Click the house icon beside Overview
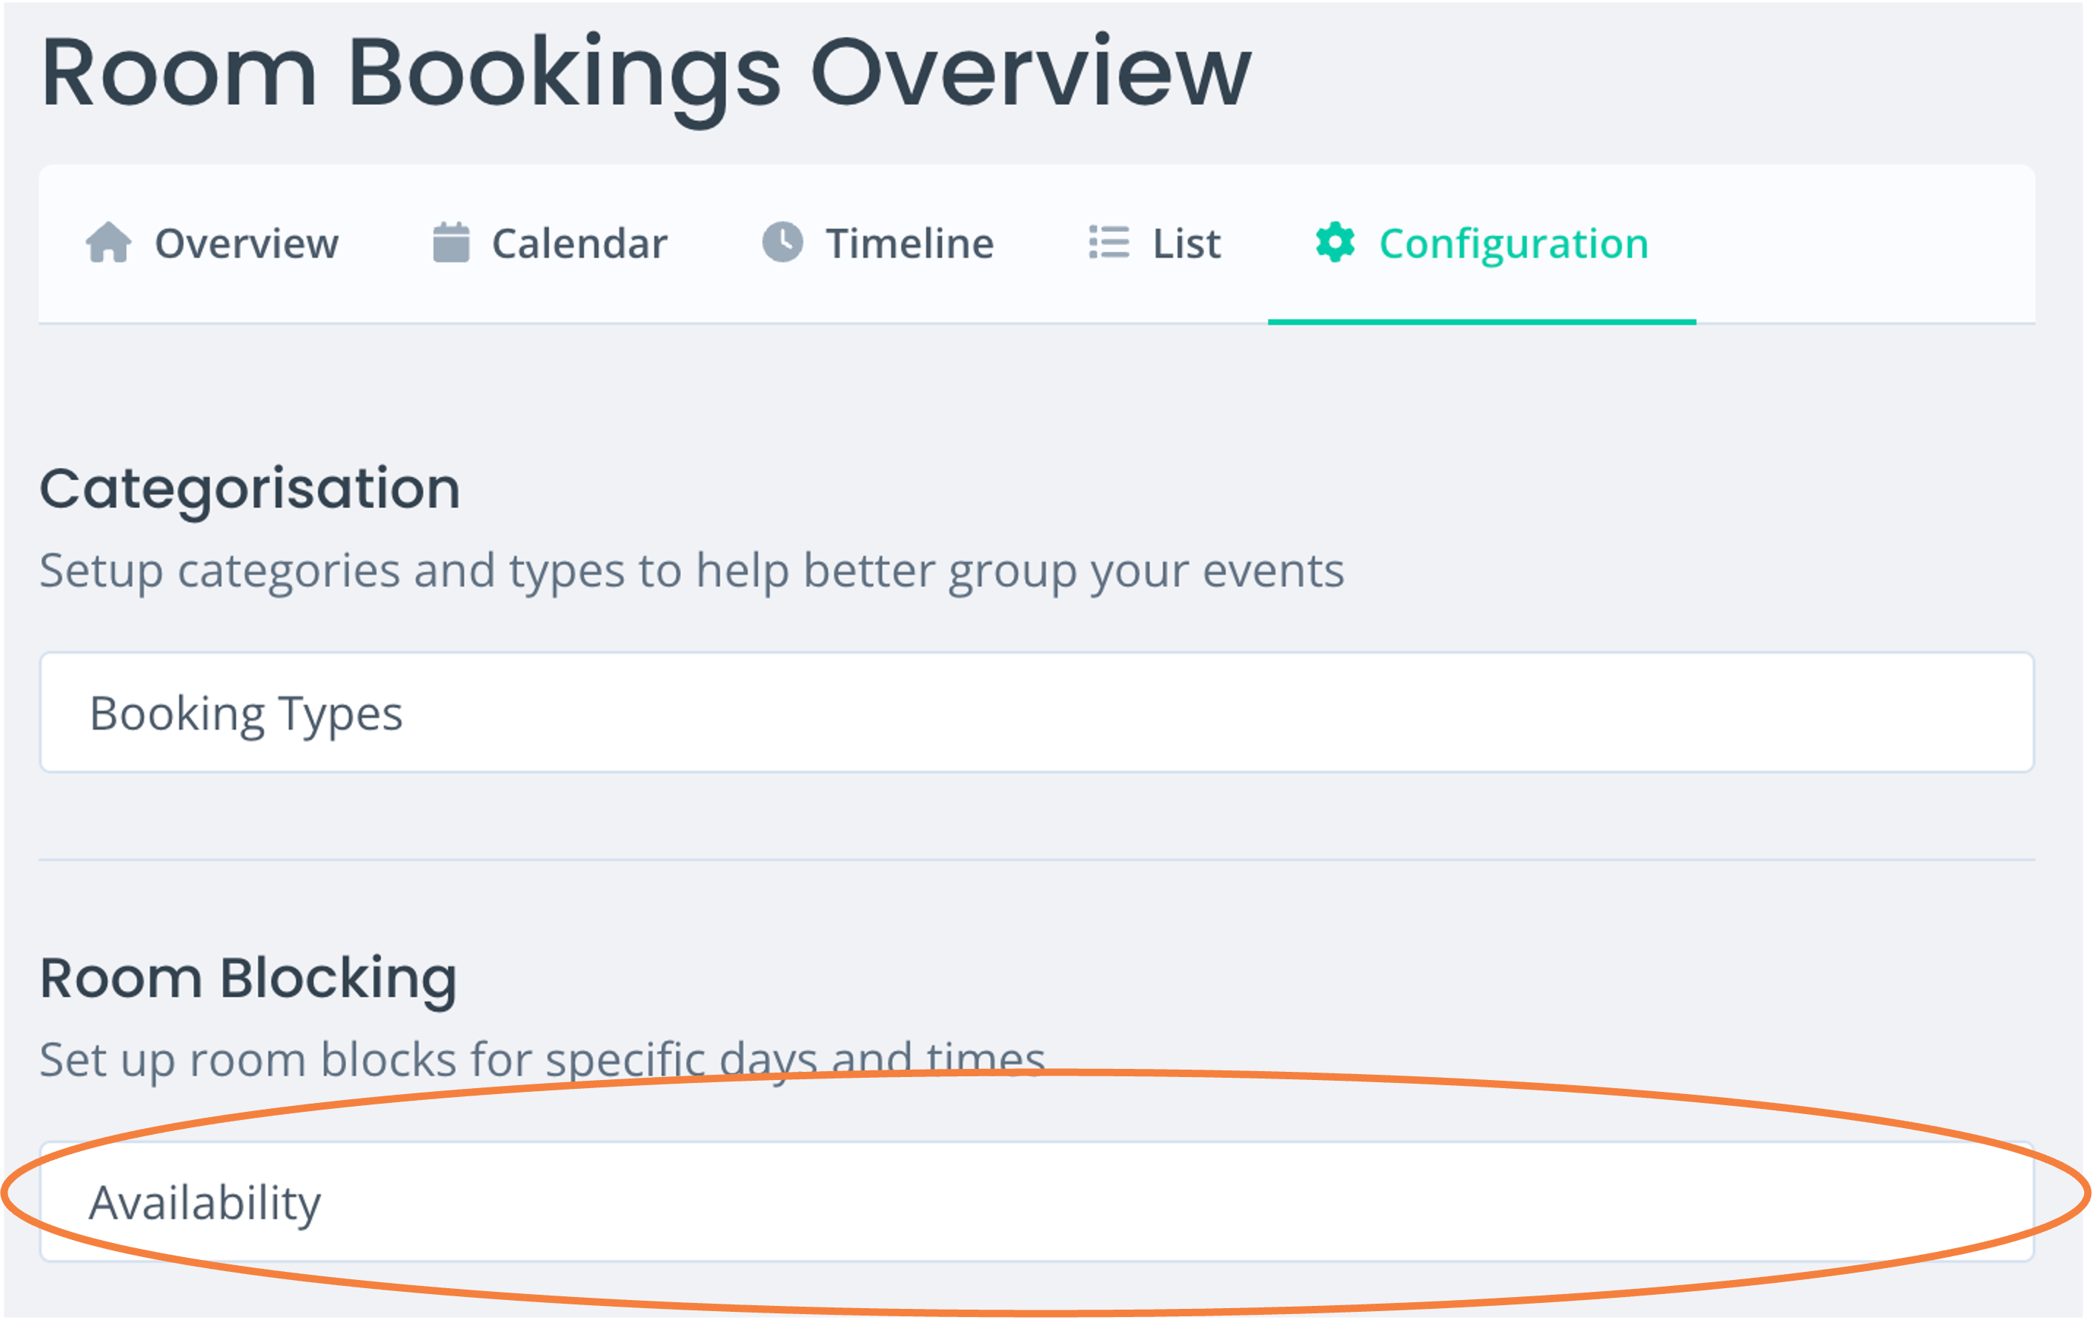Screen dimensions: 2092x1320 tap(109, 242)
